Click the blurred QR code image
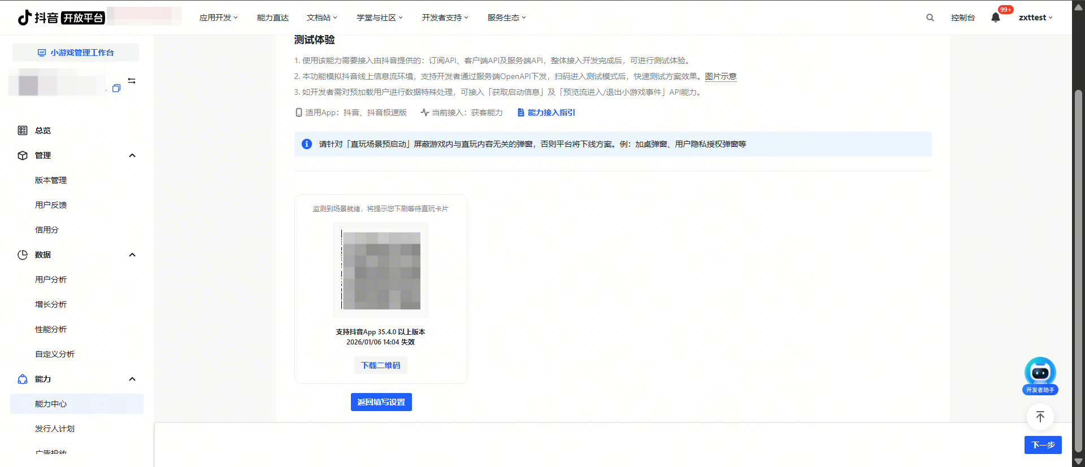The image size is (1085, 467). [381, 270]
